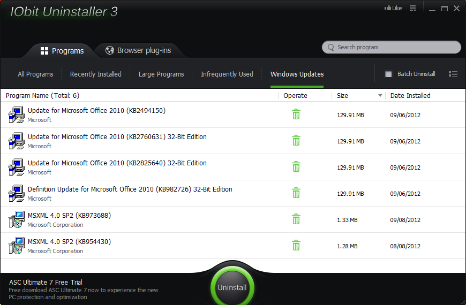Select the Windows Updates category
Screen dimensions: 466x305
pyautogui.click(x=297, y=74)
